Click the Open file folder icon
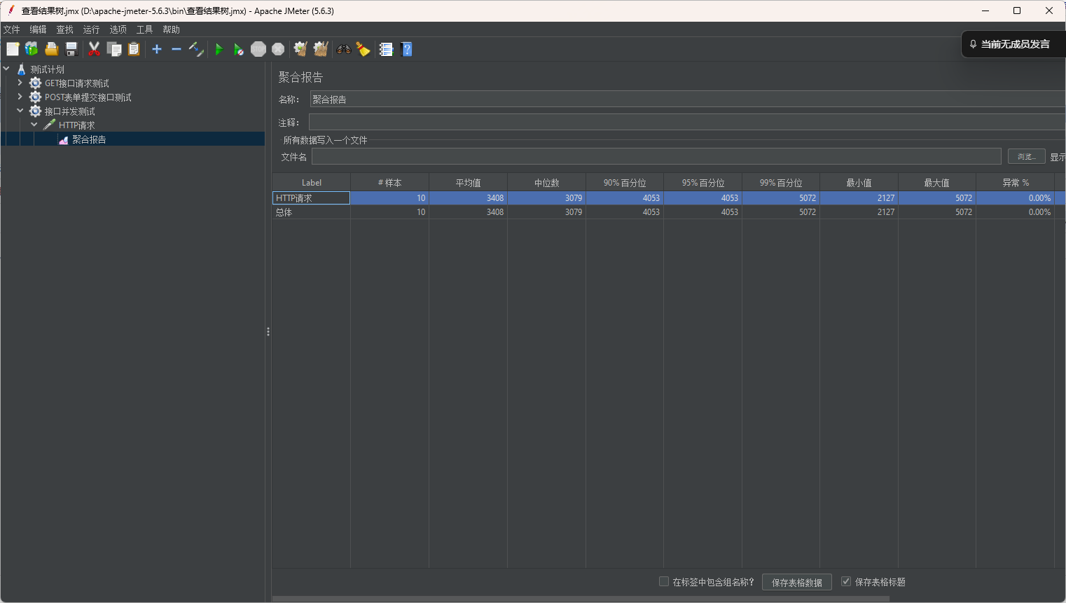The image size is (1066, 603). click(51, 49)
